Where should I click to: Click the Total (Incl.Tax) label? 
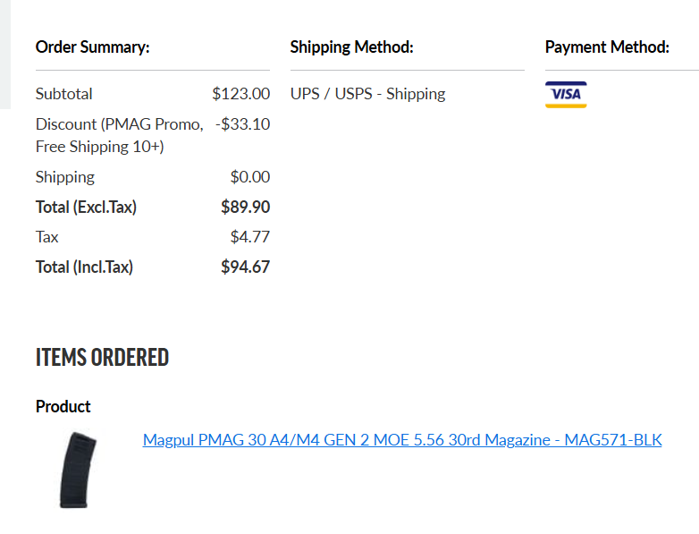[84, 267]
